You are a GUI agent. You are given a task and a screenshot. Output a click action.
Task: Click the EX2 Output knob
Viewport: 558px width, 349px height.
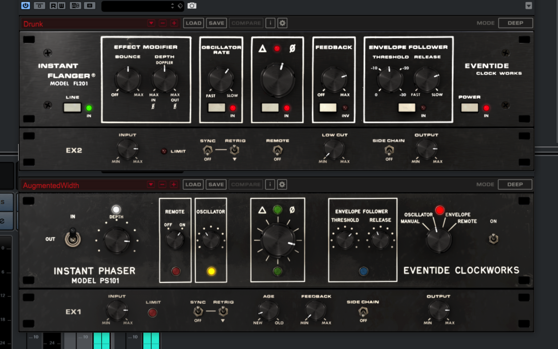coord(426,149)
